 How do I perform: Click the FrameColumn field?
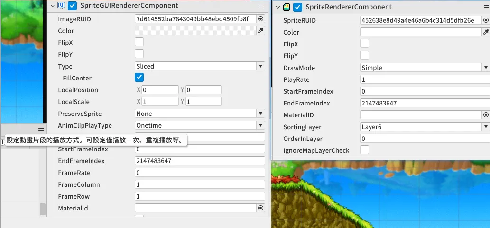200,184
